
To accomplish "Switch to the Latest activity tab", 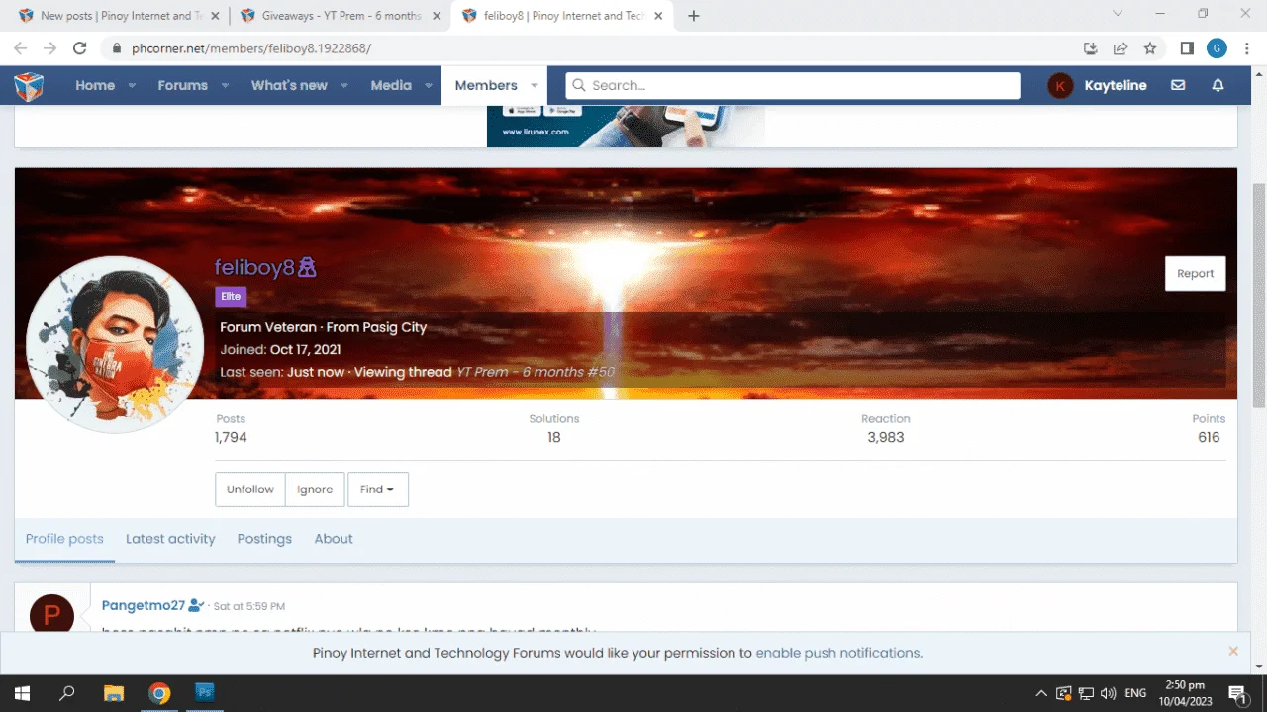I will pyautogui.click(x=170, y=539).
